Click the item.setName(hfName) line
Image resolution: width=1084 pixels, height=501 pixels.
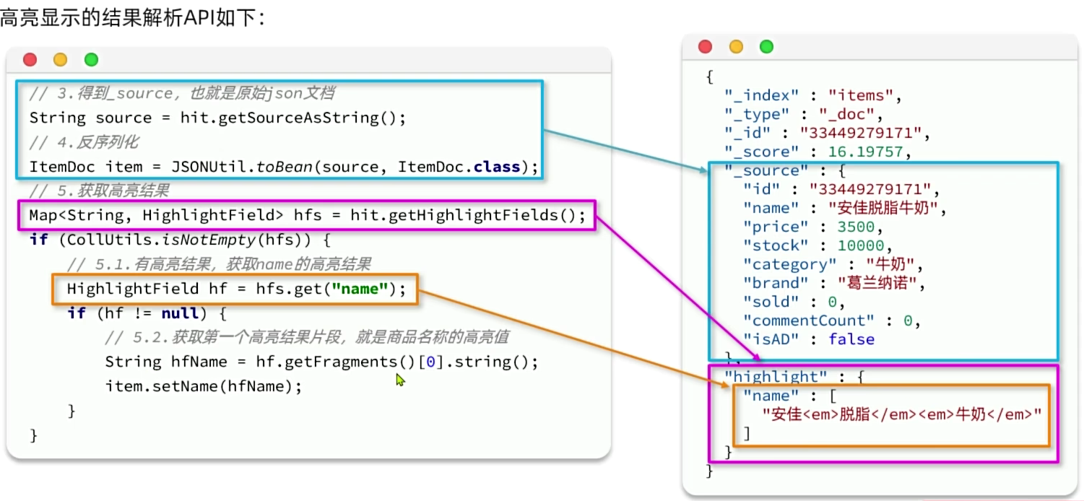pos(203,386)
